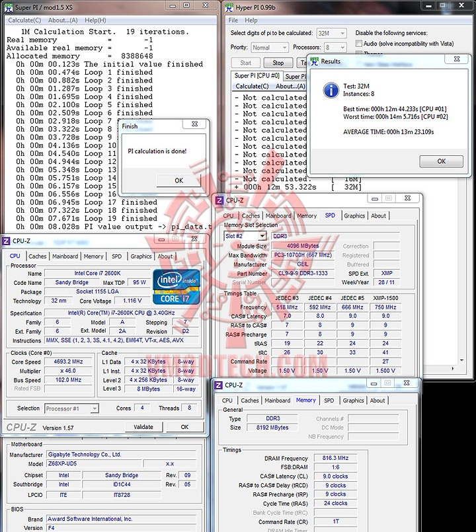Open the File menu in Hyper PI
The height and width of the screenshot is (532, 476).
click(233, 20)
